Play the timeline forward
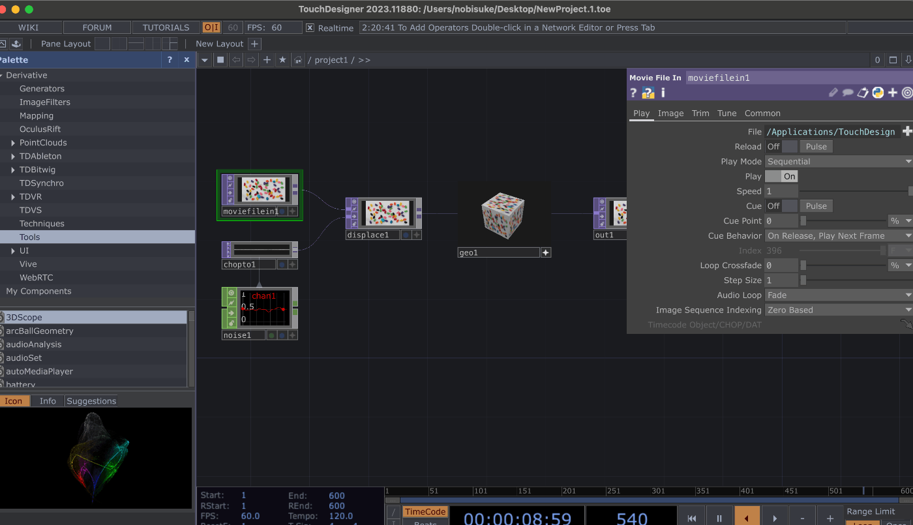 pyautogui.click(x=775, y=518)
